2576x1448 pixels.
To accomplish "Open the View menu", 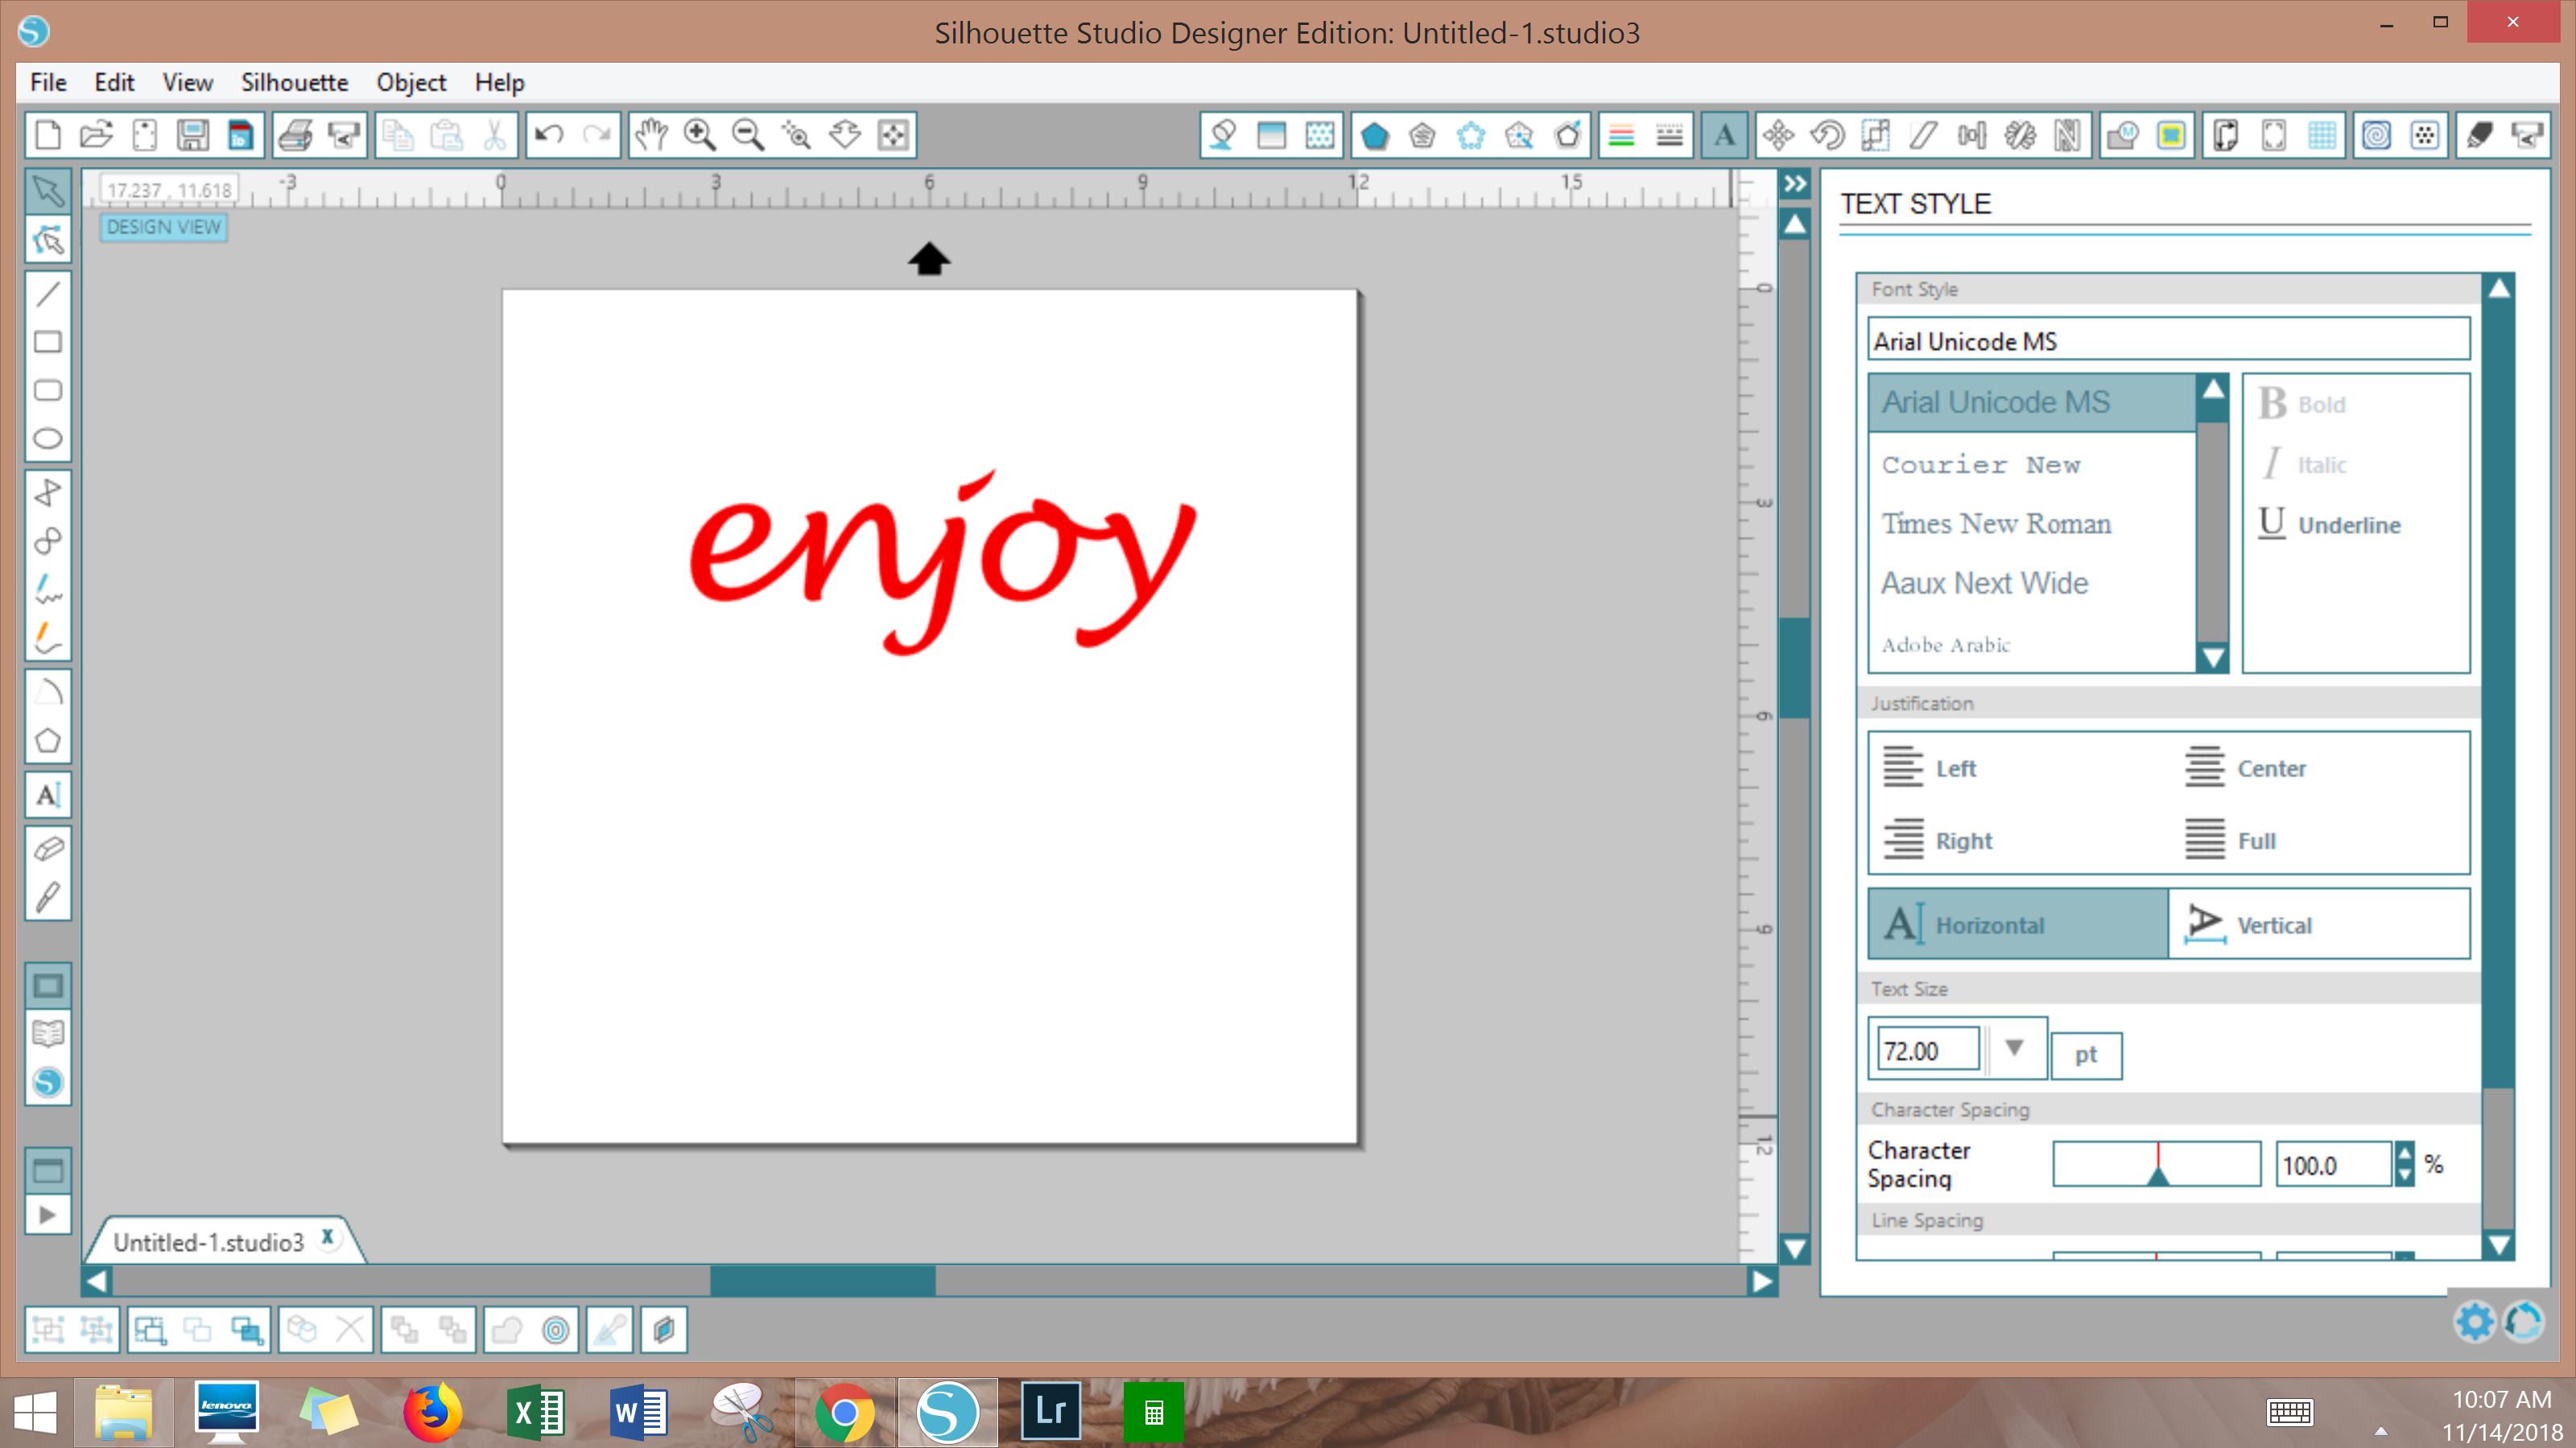I will (187, 82).
